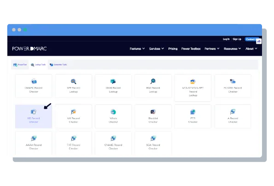This screenshot has width=274, height=186.
Task: Open the Blacklist Checker icon
Action: pyautogui.click(x=153, y=112)
